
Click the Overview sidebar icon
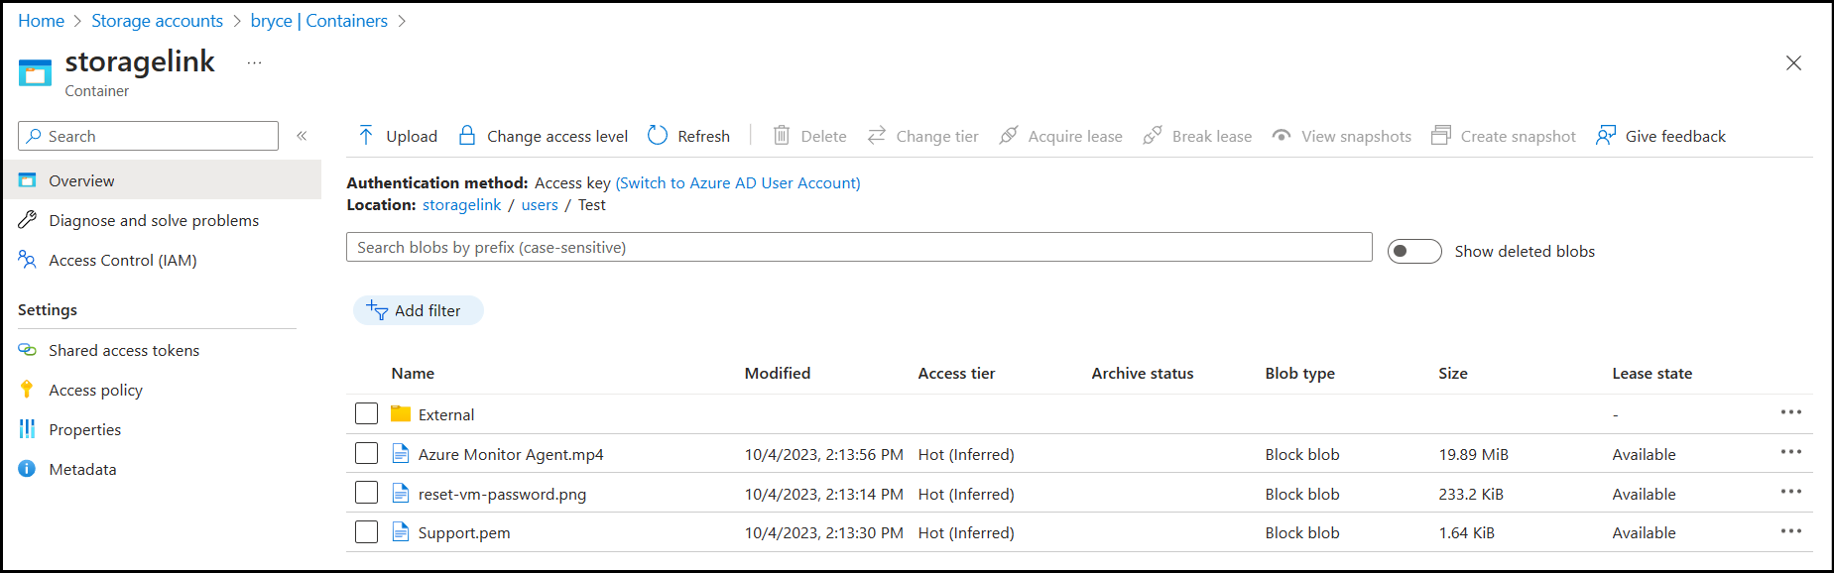pyautogui.click(x=28, y=180)
